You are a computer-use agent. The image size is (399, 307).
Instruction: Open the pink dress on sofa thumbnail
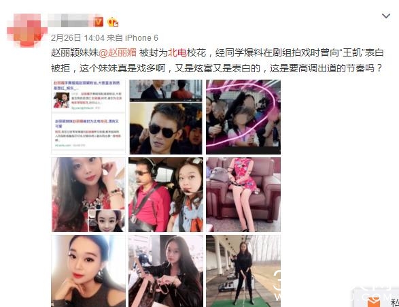(x=243, y=195)
